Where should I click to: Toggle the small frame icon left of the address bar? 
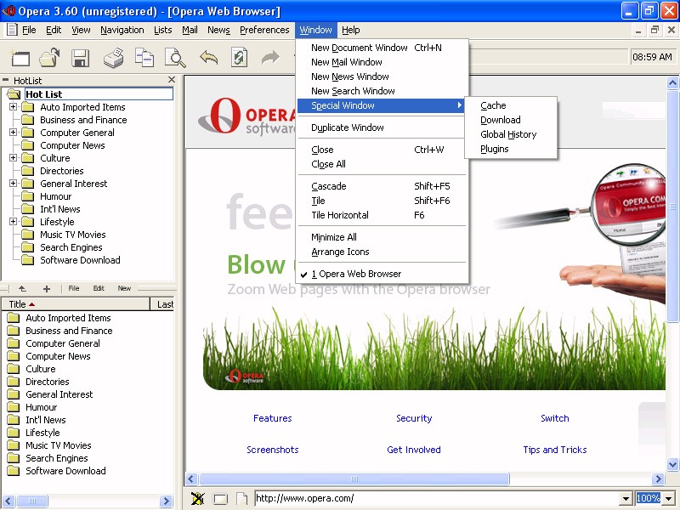[x=220, y=499]
